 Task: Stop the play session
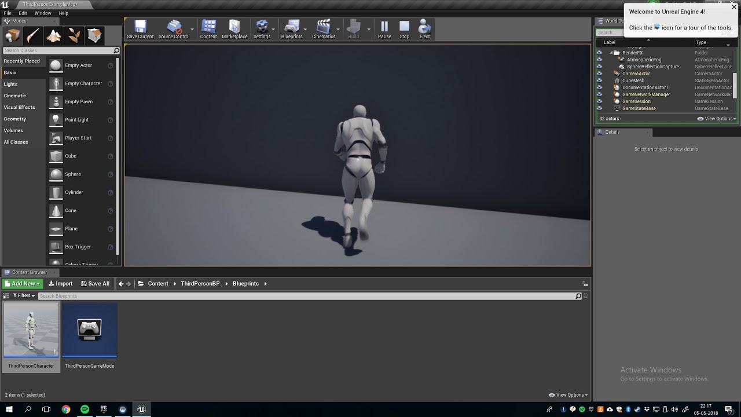(x=405, y=30)
